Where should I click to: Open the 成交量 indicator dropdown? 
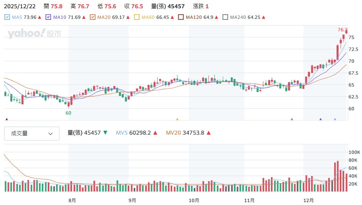pos(32,133)
